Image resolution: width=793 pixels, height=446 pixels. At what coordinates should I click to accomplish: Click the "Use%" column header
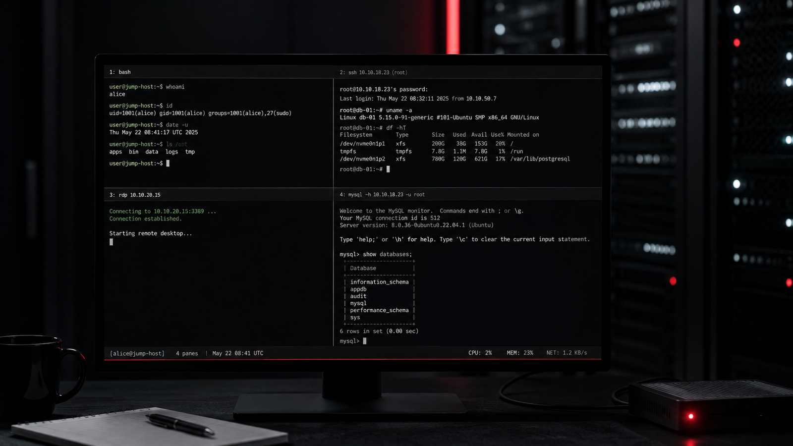pyautogui.click(x=497, y=135)
